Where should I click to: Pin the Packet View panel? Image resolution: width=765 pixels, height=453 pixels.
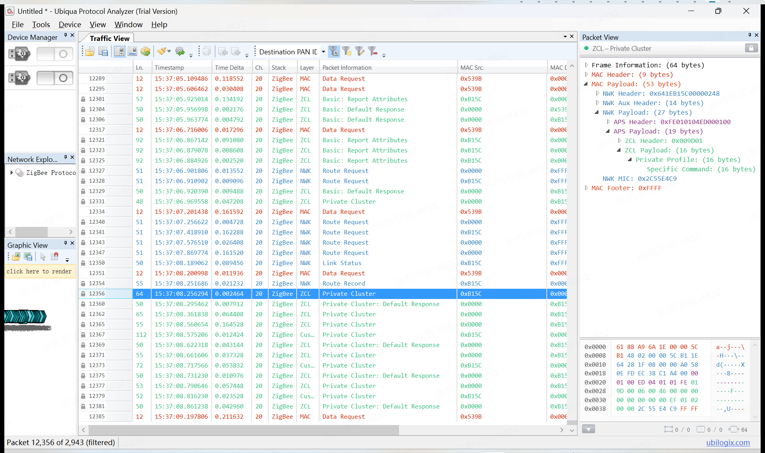pos(750,35)
